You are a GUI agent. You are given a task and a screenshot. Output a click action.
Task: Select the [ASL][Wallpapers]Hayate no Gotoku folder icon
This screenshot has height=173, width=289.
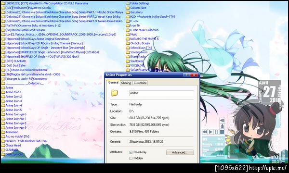coord(3,8)
